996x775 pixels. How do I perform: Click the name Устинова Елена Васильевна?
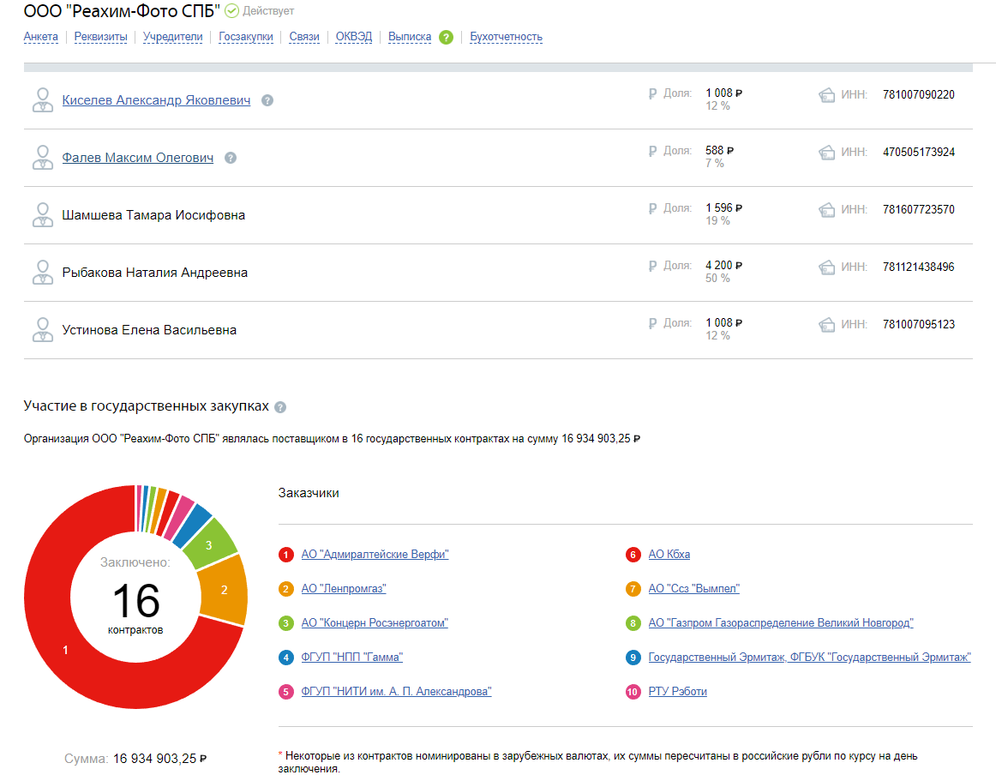coord(149,330)
